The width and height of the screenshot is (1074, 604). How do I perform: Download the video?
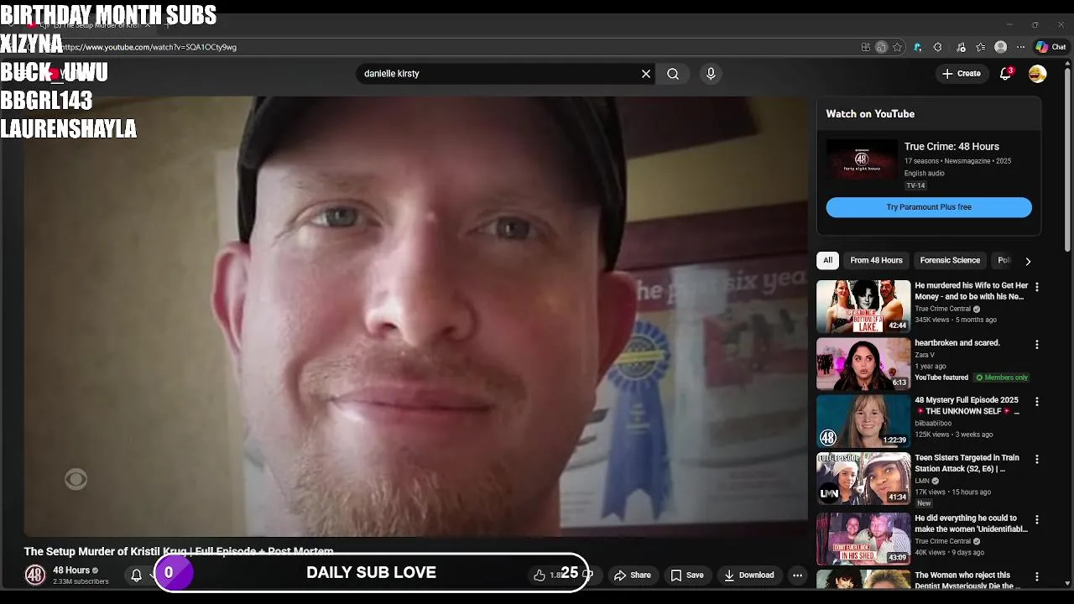(x=749, y=575)
